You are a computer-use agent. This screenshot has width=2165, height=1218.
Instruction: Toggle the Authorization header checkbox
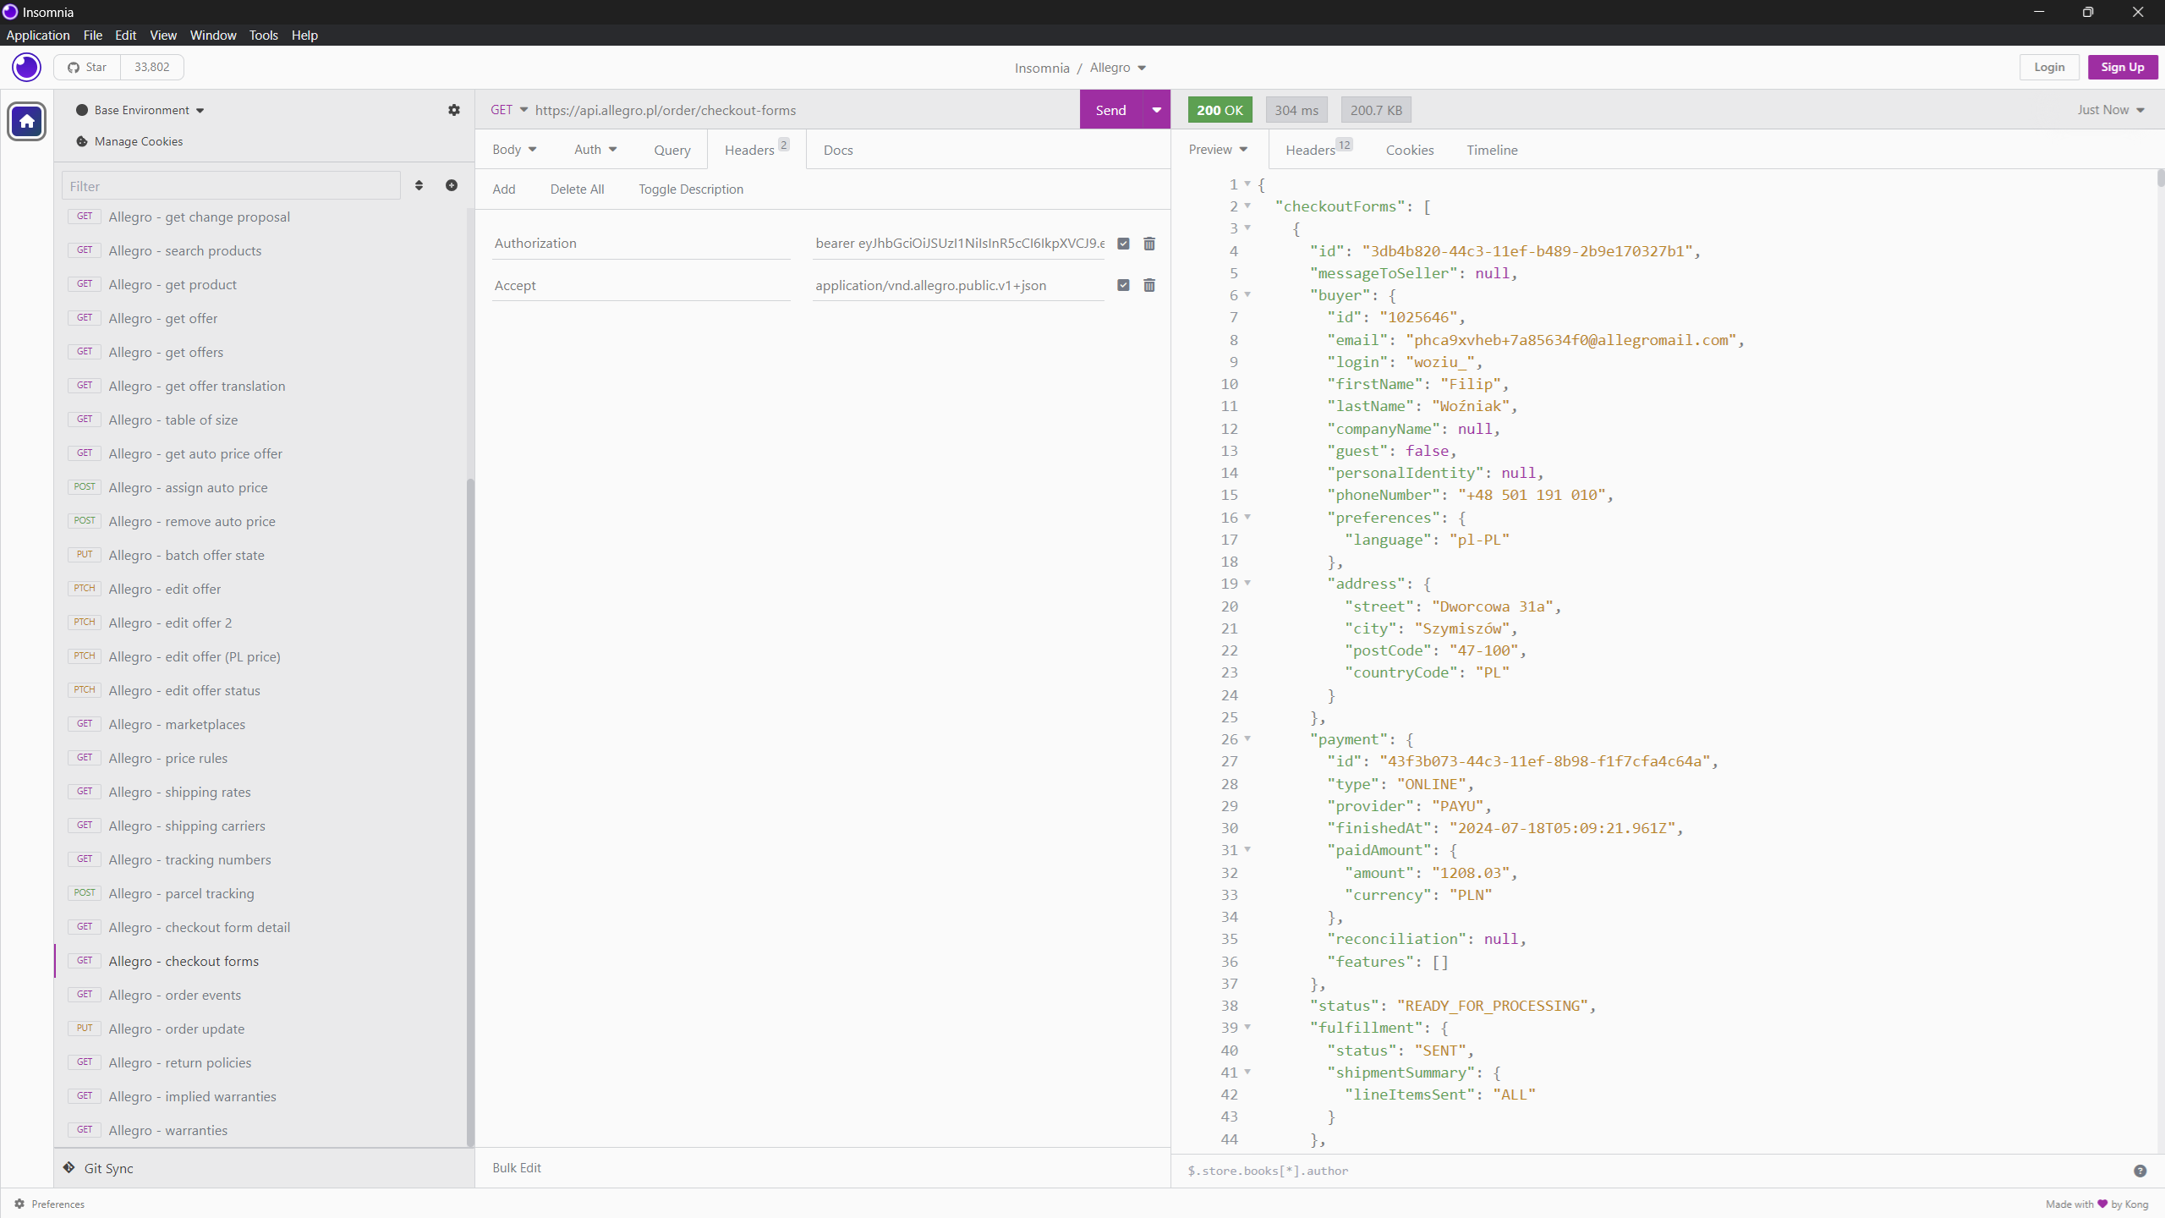(x=1123, y=244)
